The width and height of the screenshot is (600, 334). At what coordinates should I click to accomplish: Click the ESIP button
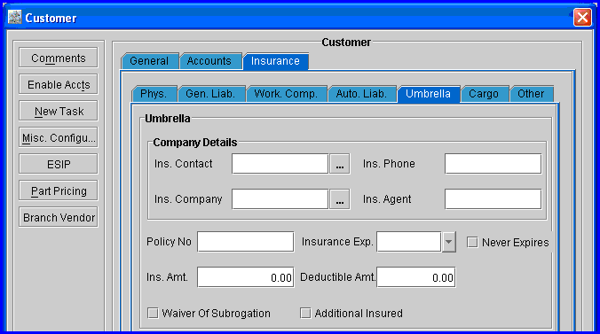click(x=59, y=164)
